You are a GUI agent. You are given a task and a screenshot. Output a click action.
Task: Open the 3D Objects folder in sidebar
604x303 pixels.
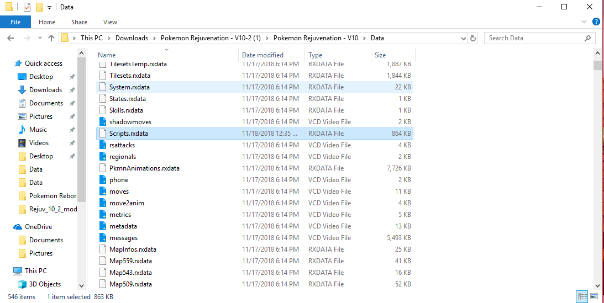coord(45,284)
